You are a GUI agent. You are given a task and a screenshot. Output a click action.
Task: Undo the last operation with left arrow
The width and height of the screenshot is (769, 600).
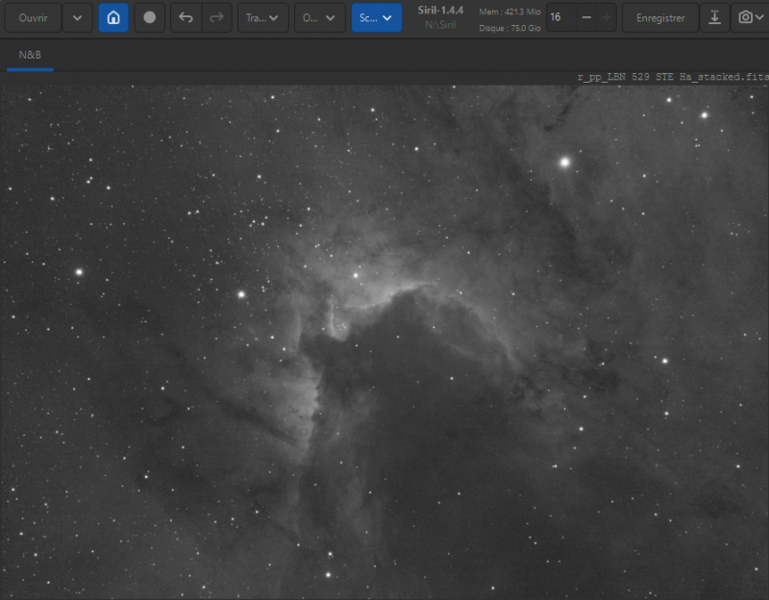[x=186, y=17]
